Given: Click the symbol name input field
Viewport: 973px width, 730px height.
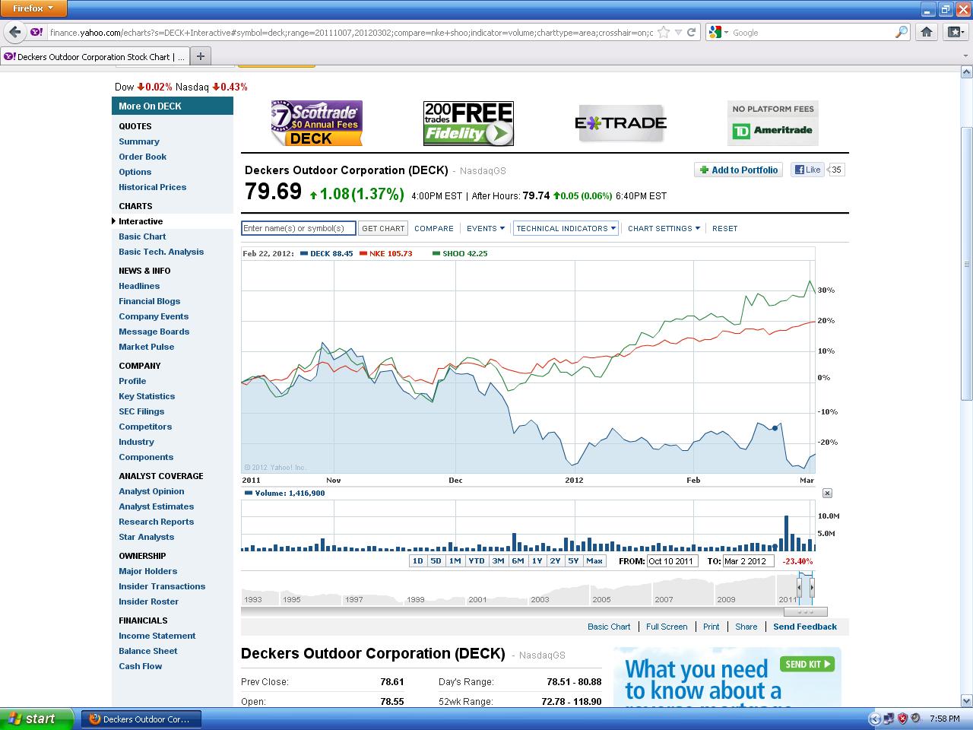Looking at the screenshot, I should pyautogui.click(x=299, y=228).
